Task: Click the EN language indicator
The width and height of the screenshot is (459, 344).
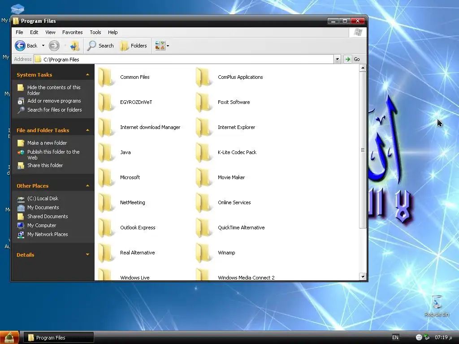Action: (x=395, y=337)
